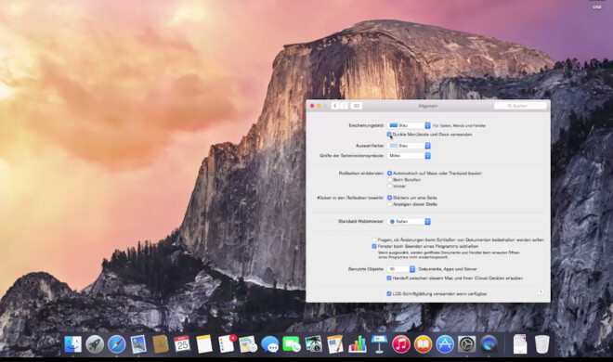Image resolution: width=613 pixels, height=362 pixels.
Task: Open Standard-Webbrowser Safari dropdown
Action: coord(409,222)
